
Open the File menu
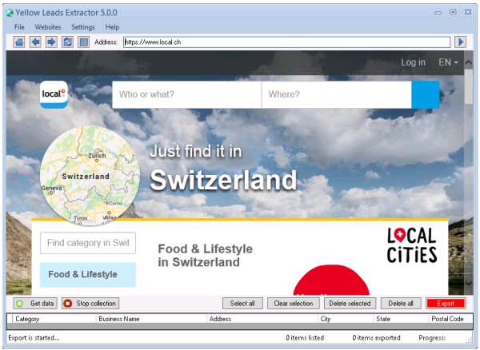19,27
